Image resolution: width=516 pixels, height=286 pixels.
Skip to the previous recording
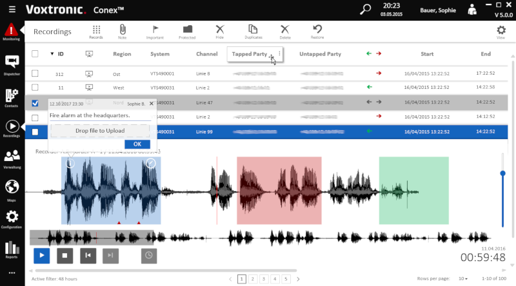(88, 256)
